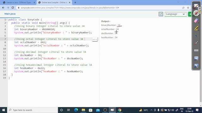Click line number 10 in the gutter
Screen dimensions: 202x113
(x=4, y=49)
